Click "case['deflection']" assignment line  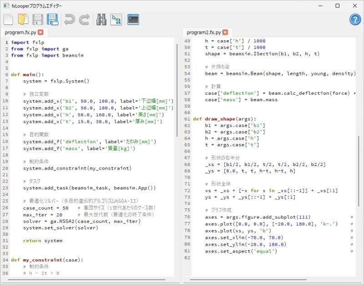(280, 93)
